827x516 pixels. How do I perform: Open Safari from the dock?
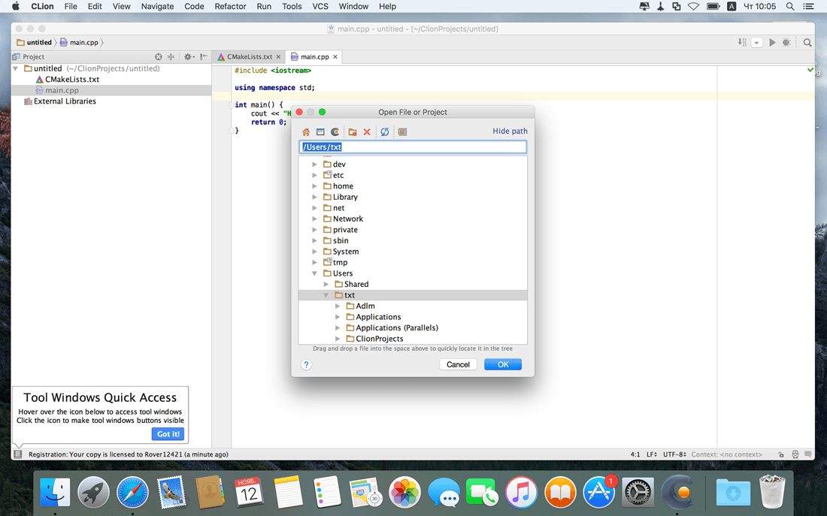[132, 493]
